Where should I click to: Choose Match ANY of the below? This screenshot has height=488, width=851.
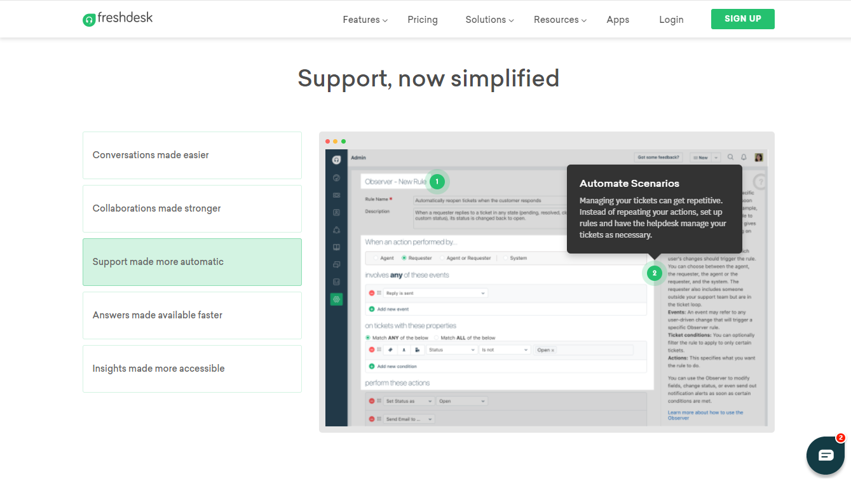pyautogui.click(x=367, y=337)
